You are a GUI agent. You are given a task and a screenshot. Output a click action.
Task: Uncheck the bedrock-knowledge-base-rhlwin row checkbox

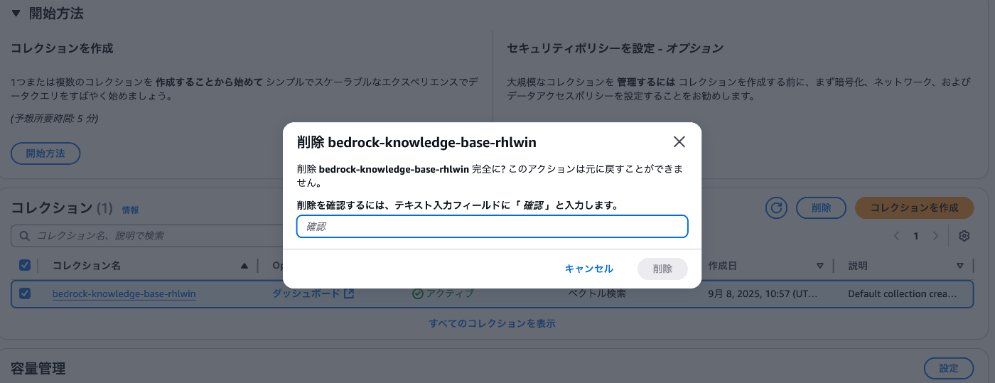[25, 293]
